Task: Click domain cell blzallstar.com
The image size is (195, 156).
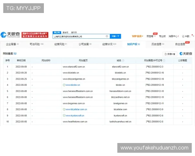Action: (x=120, y=110)
